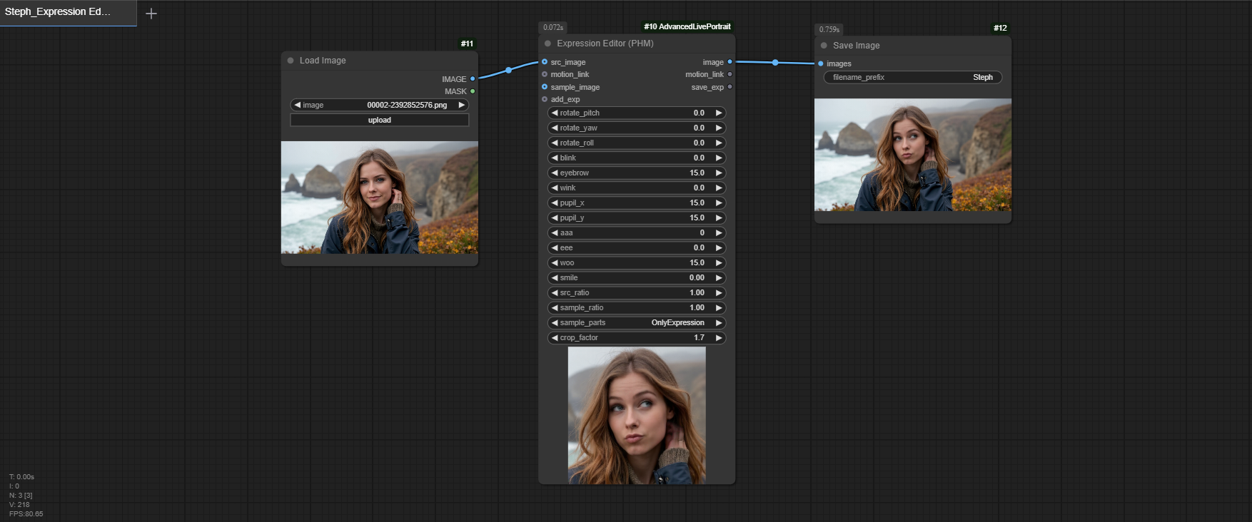Click the MASK output socket
The width and height of the screenshot is (1252, 522).
coord(473,91)
